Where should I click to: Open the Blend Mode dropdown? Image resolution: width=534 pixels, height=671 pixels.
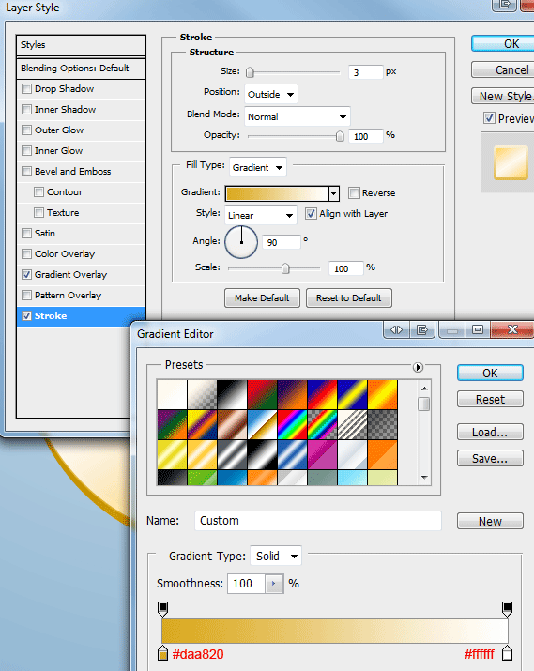(298, 116)
